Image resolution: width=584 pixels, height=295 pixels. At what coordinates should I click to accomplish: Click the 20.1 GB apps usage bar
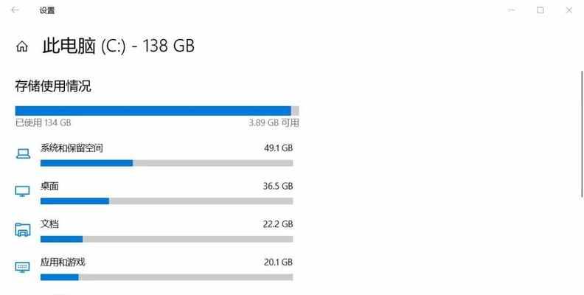(167, 277)
